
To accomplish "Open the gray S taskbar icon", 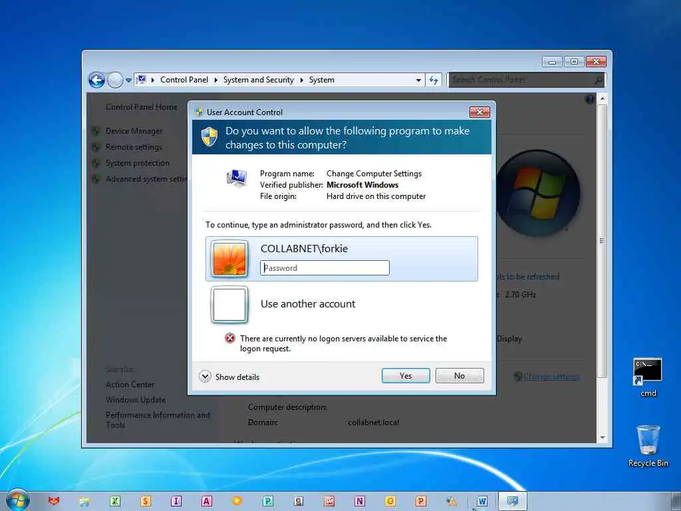I will [299, 501].
